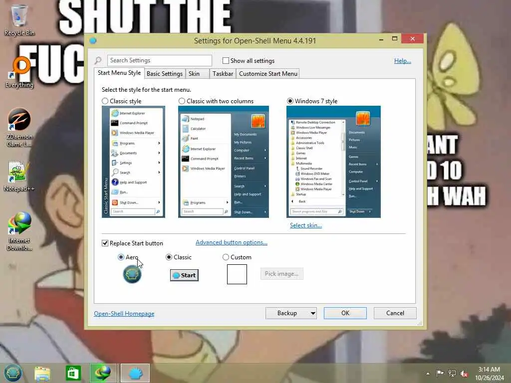
Task: Click the Select skin... link
Action: 306,225
